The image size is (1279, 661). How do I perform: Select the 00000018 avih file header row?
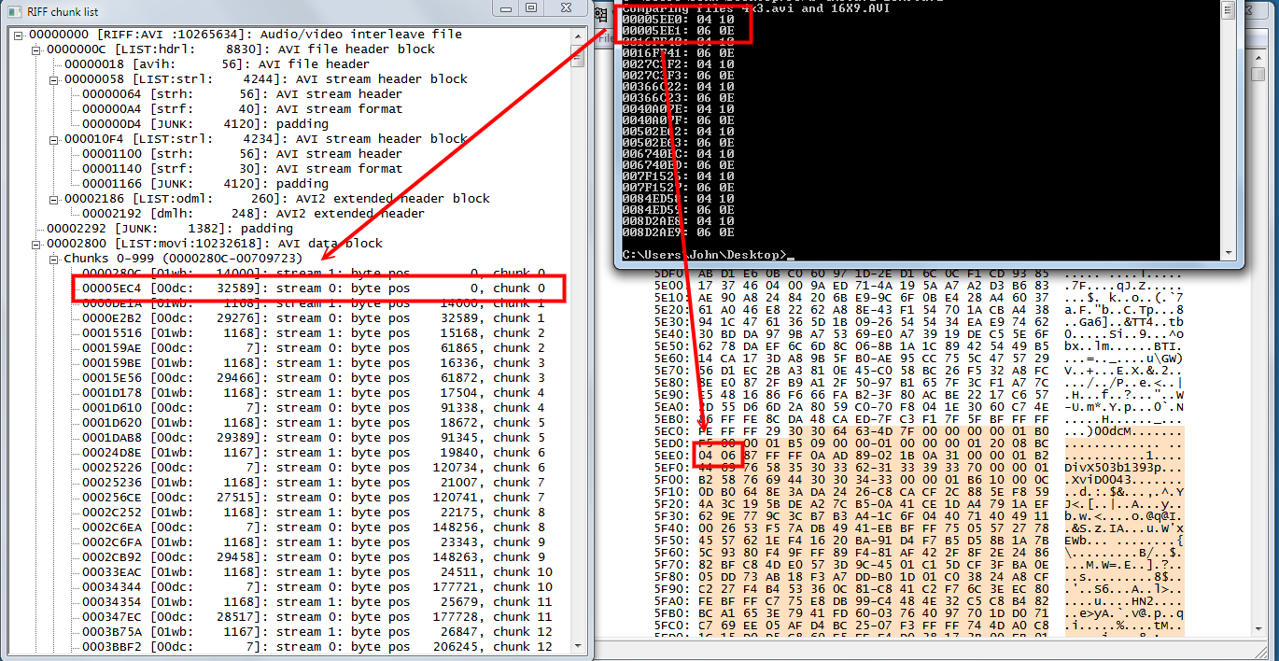(x=217, y=64)
